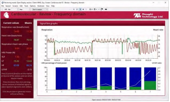Screen dimensions: 170x102
Task: Click the 'HRV percentage of total power' title
Action: (54, 63)
